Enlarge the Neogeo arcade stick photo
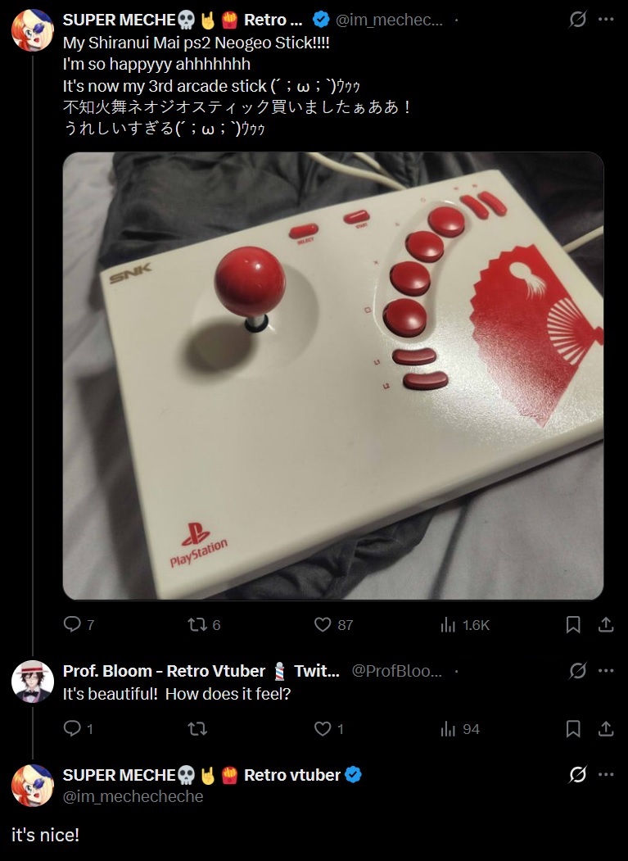 333,375
